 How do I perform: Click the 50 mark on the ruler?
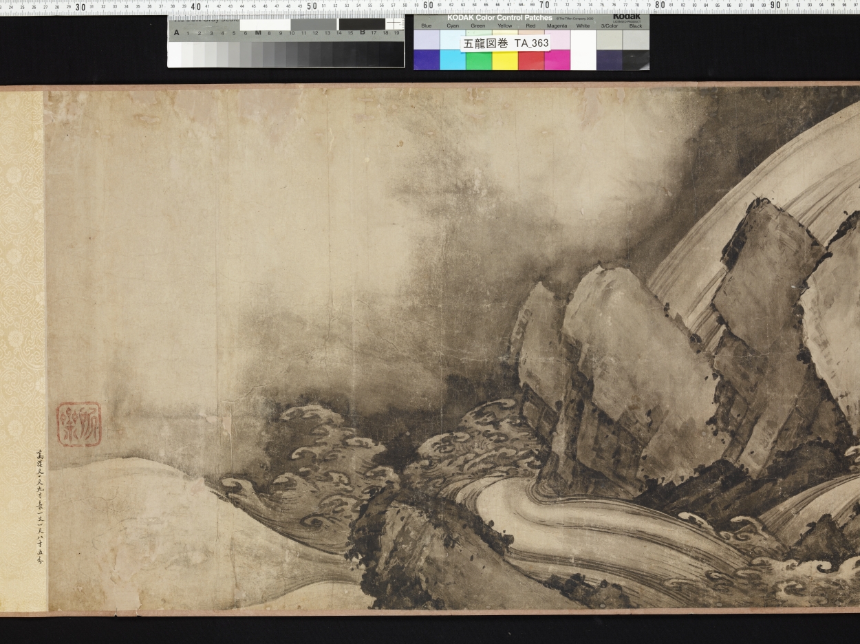pos(312,6)
